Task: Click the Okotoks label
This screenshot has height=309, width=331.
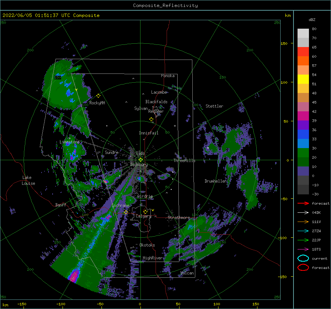Action: pyautogui.click(x=147, y=245)
